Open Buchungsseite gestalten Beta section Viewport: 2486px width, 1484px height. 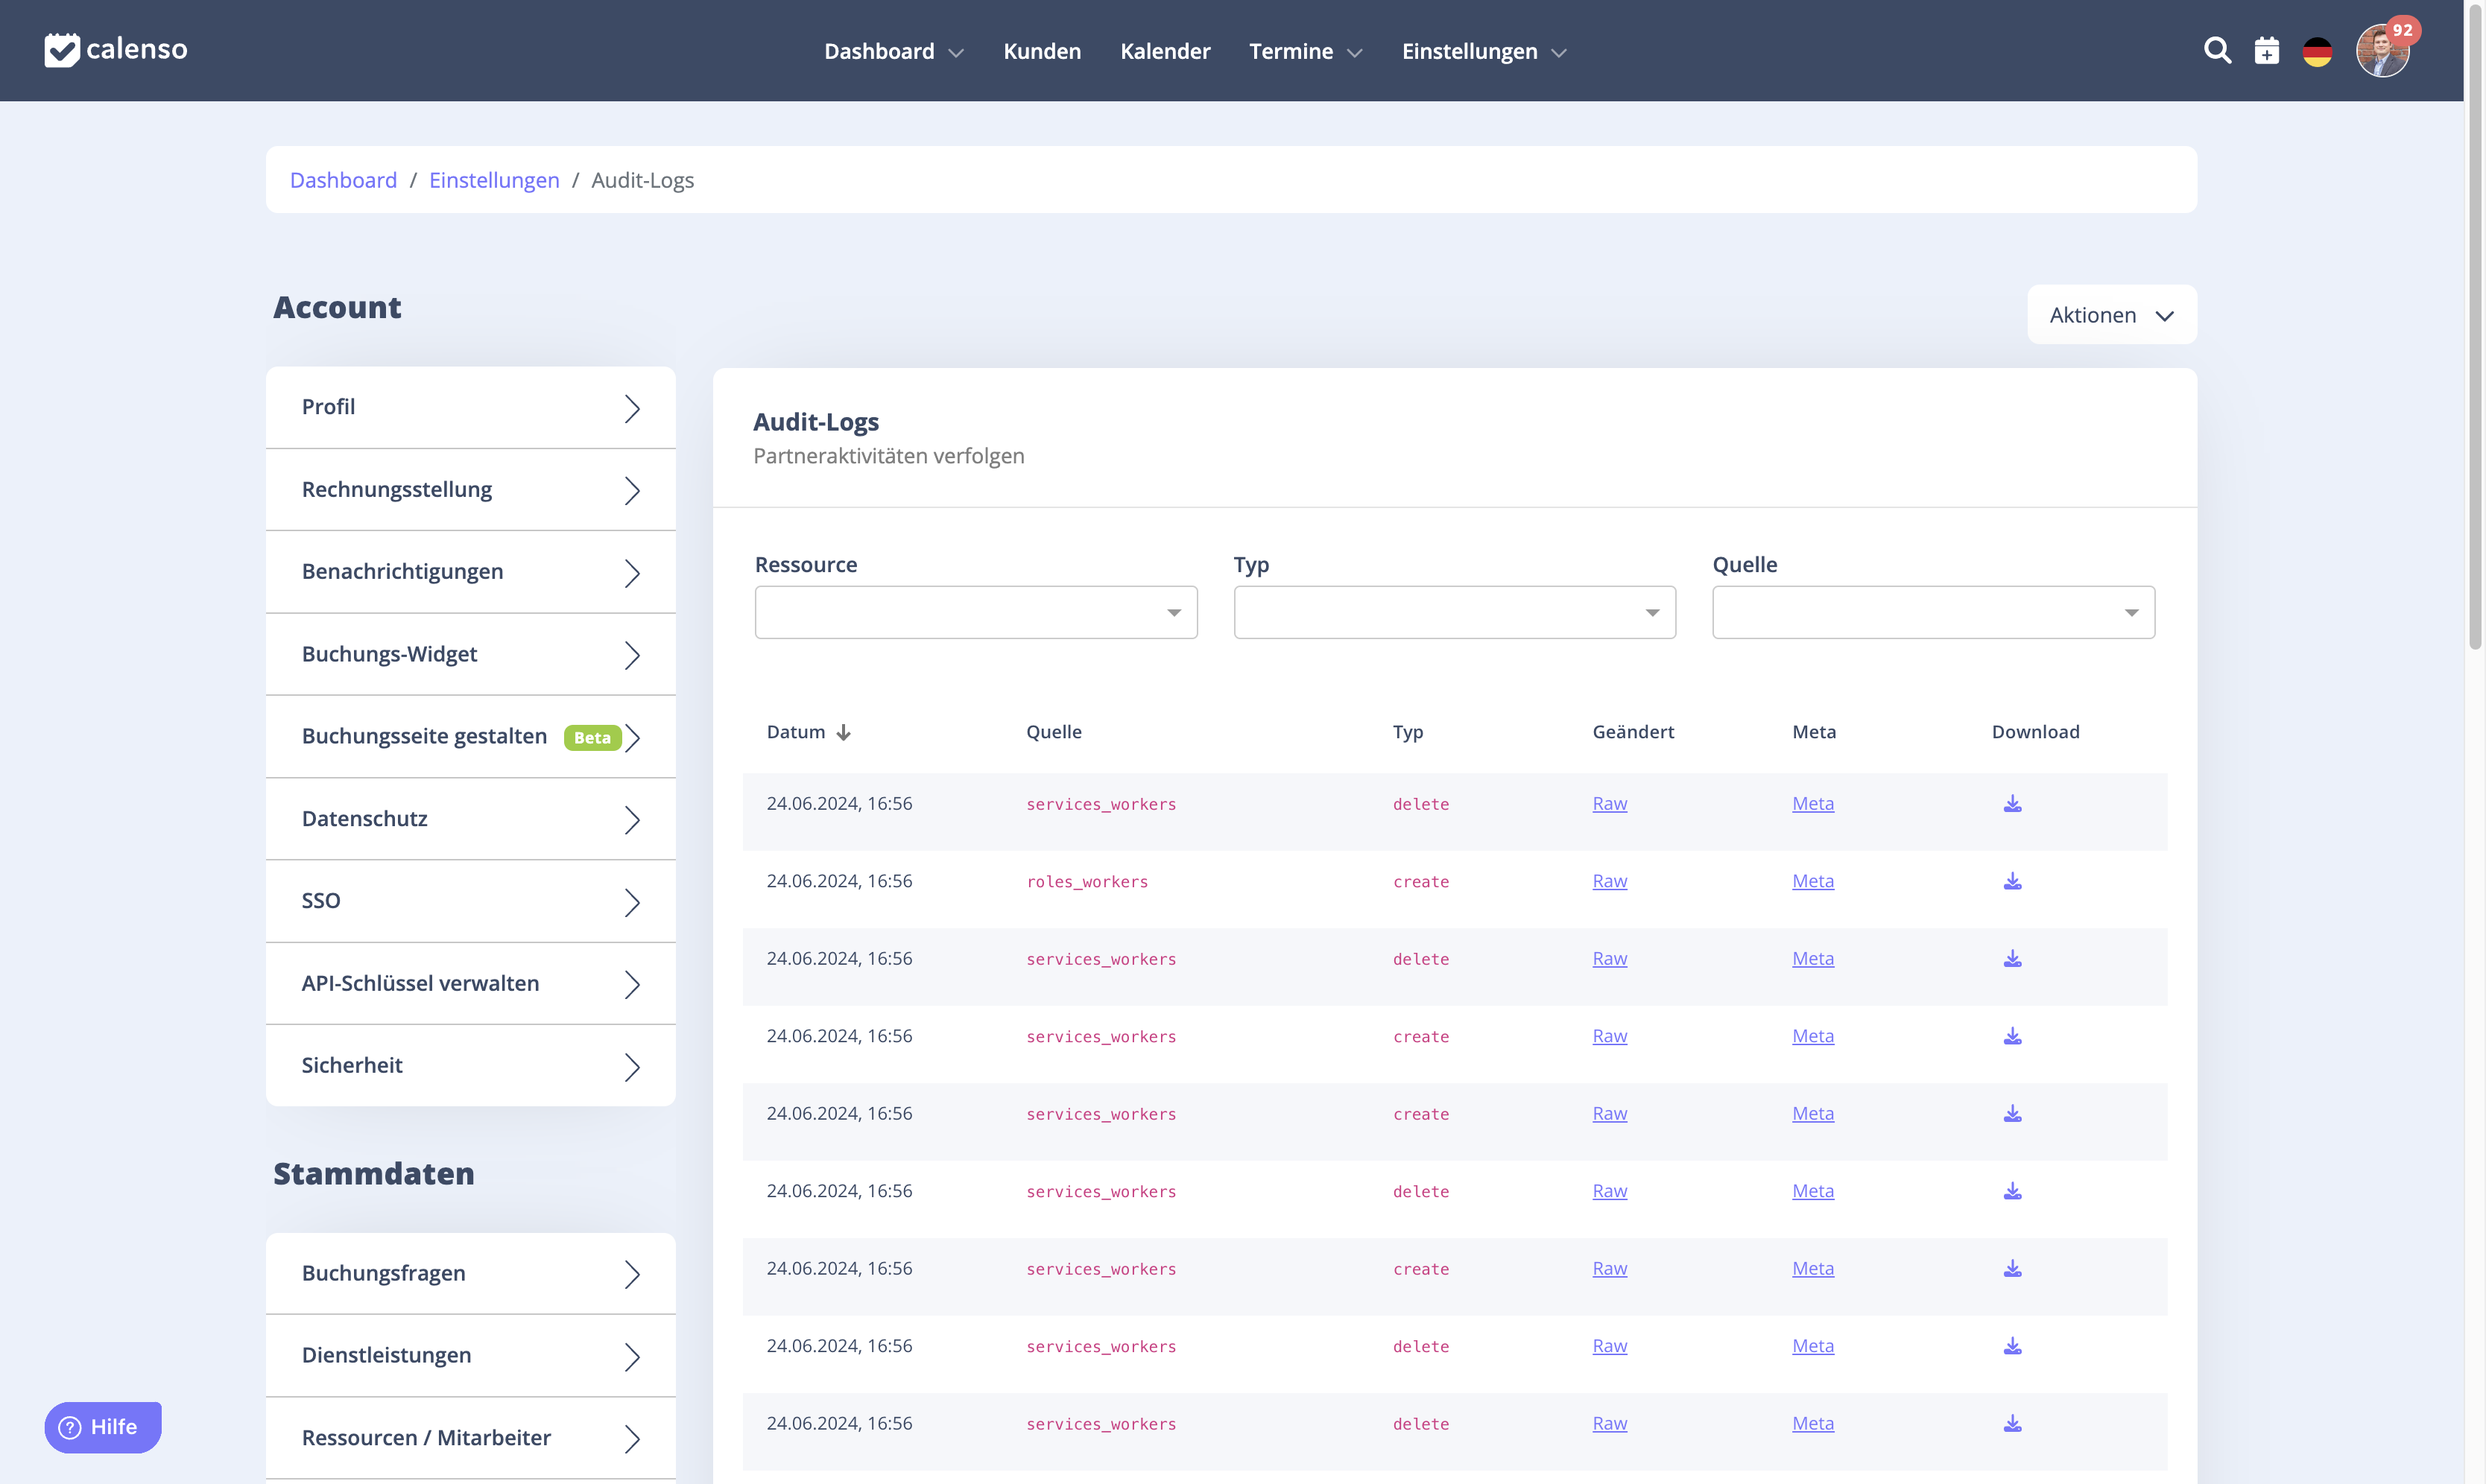pos(471,737)
